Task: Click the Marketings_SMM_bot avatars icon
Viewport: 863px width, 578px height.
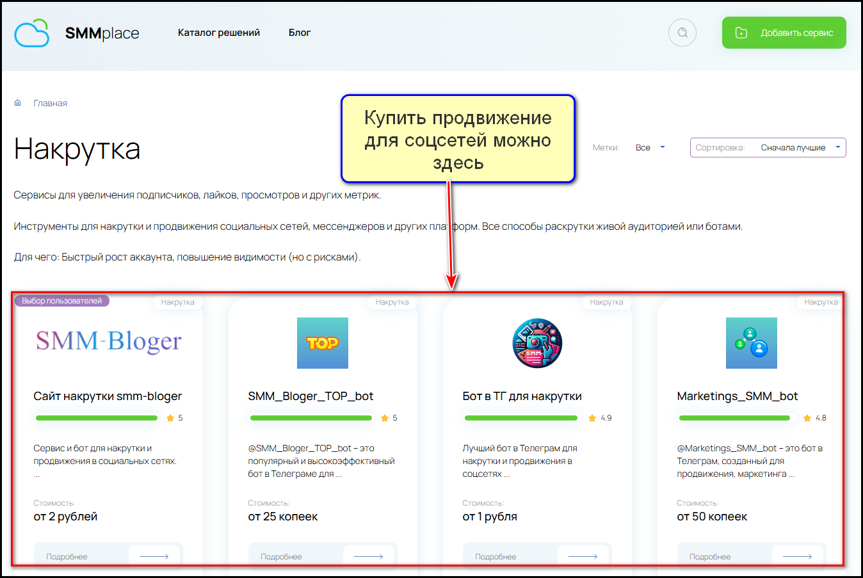Action: [751, 342]
